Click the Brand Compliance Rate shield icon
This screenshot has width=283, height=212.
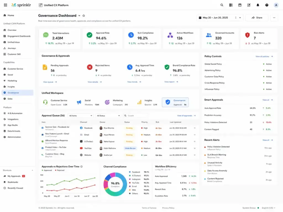pyautogui.click(x=167, y=67)
